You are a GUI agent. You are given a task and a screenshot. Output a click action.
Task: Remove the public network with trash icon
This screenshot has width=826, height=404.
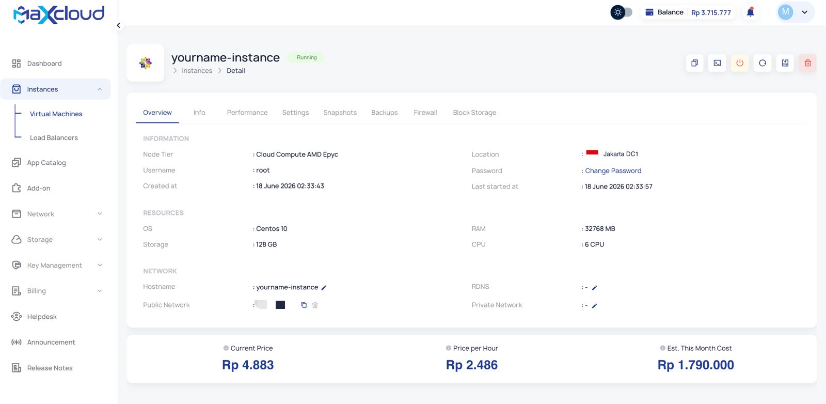(x=315, y=305)
